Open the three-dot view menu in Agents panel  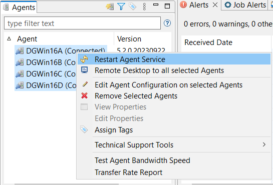click(x=144, y=6)
